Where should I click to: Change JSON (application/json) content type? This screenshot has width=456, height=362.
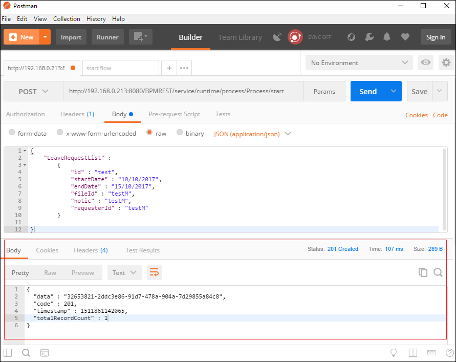252,134
